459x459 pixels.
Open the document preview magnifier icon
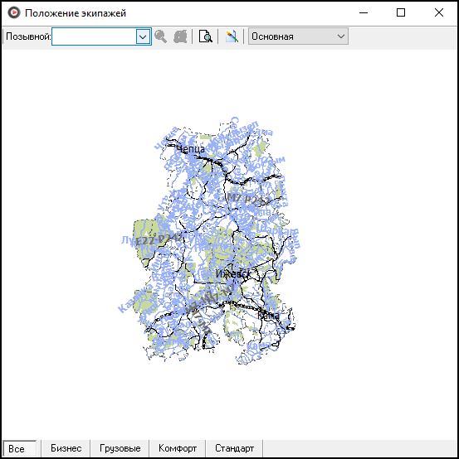pos(205,36)
